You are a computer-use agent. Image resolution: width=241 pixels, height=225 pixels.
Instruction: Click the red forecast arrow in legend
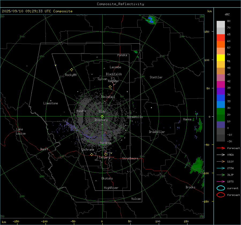[x=221, y=148]
